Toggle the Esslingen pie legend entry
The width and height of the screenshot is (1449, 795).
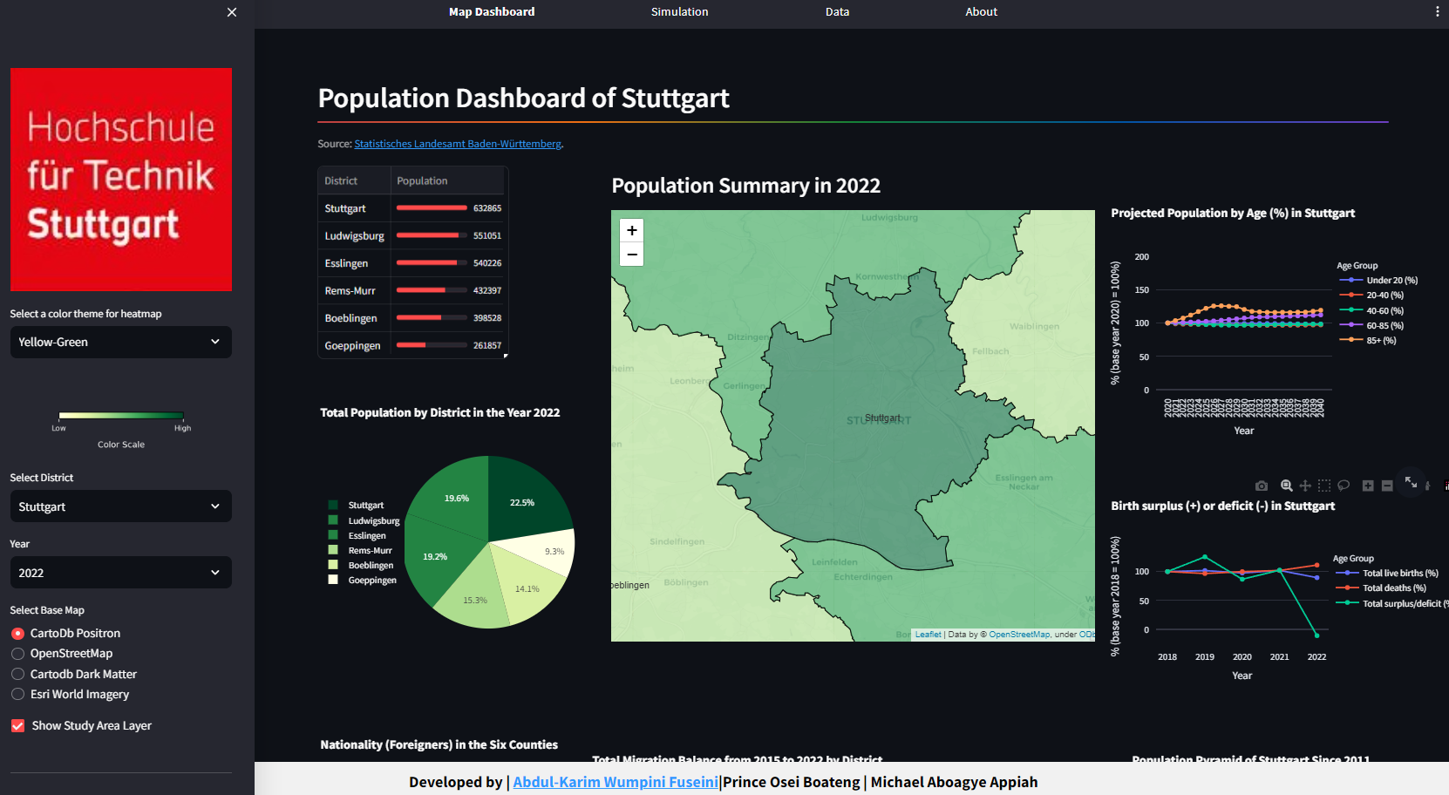tap(357, 535)
